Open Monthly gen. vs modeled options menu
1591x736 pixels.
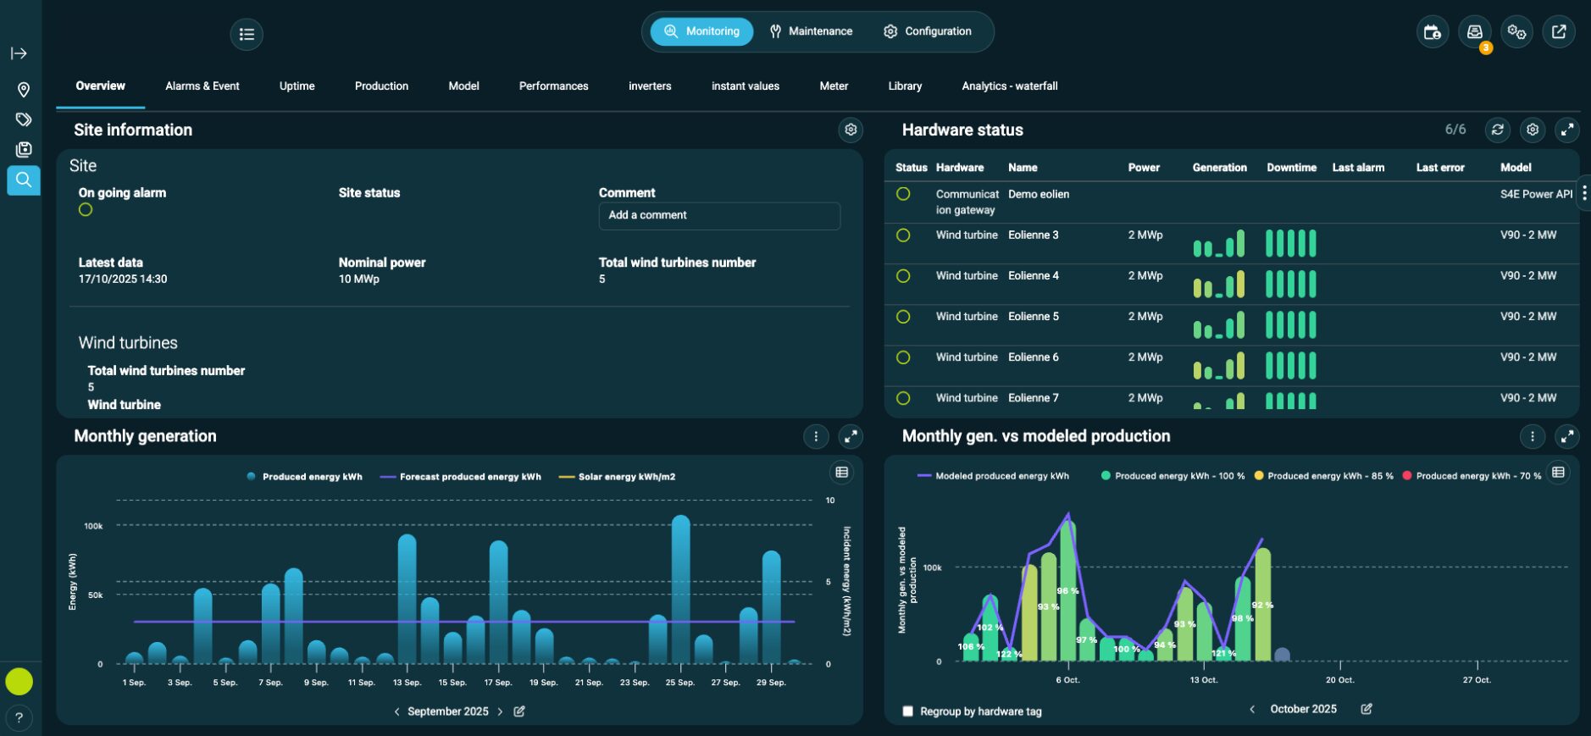pos(1532,436)
